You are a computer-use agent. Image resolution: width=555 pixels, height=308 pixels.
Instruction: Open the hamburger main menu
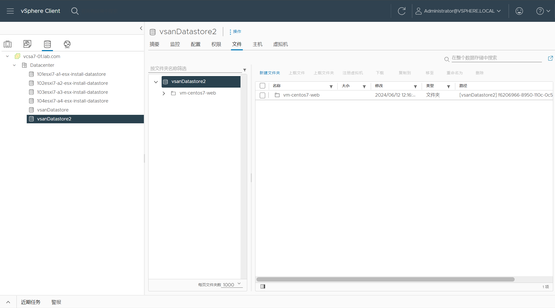(10, 11)
